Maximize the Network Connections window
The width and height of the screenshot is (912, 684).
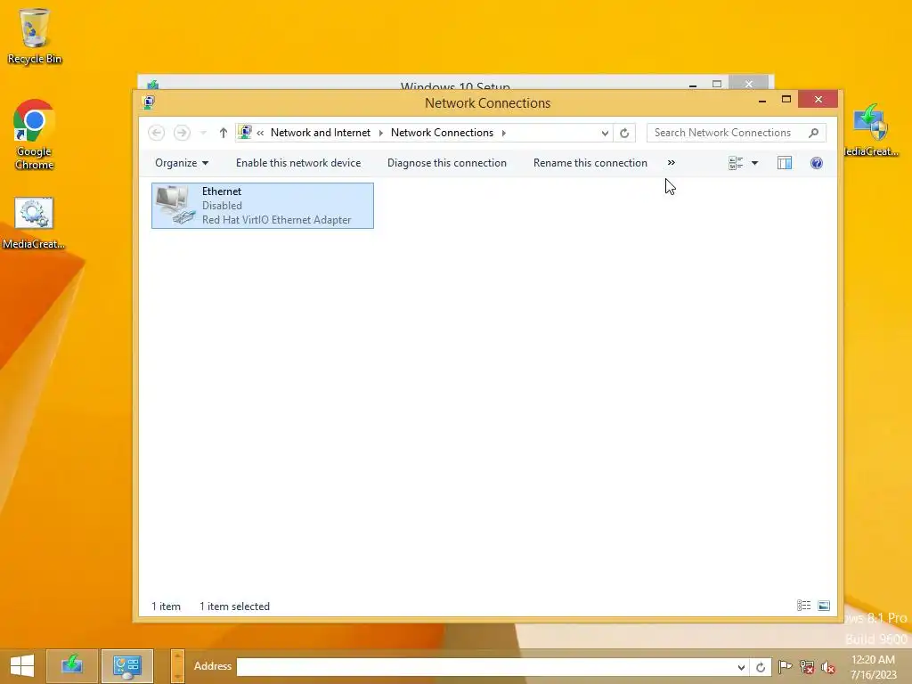[x=786, y=100]
